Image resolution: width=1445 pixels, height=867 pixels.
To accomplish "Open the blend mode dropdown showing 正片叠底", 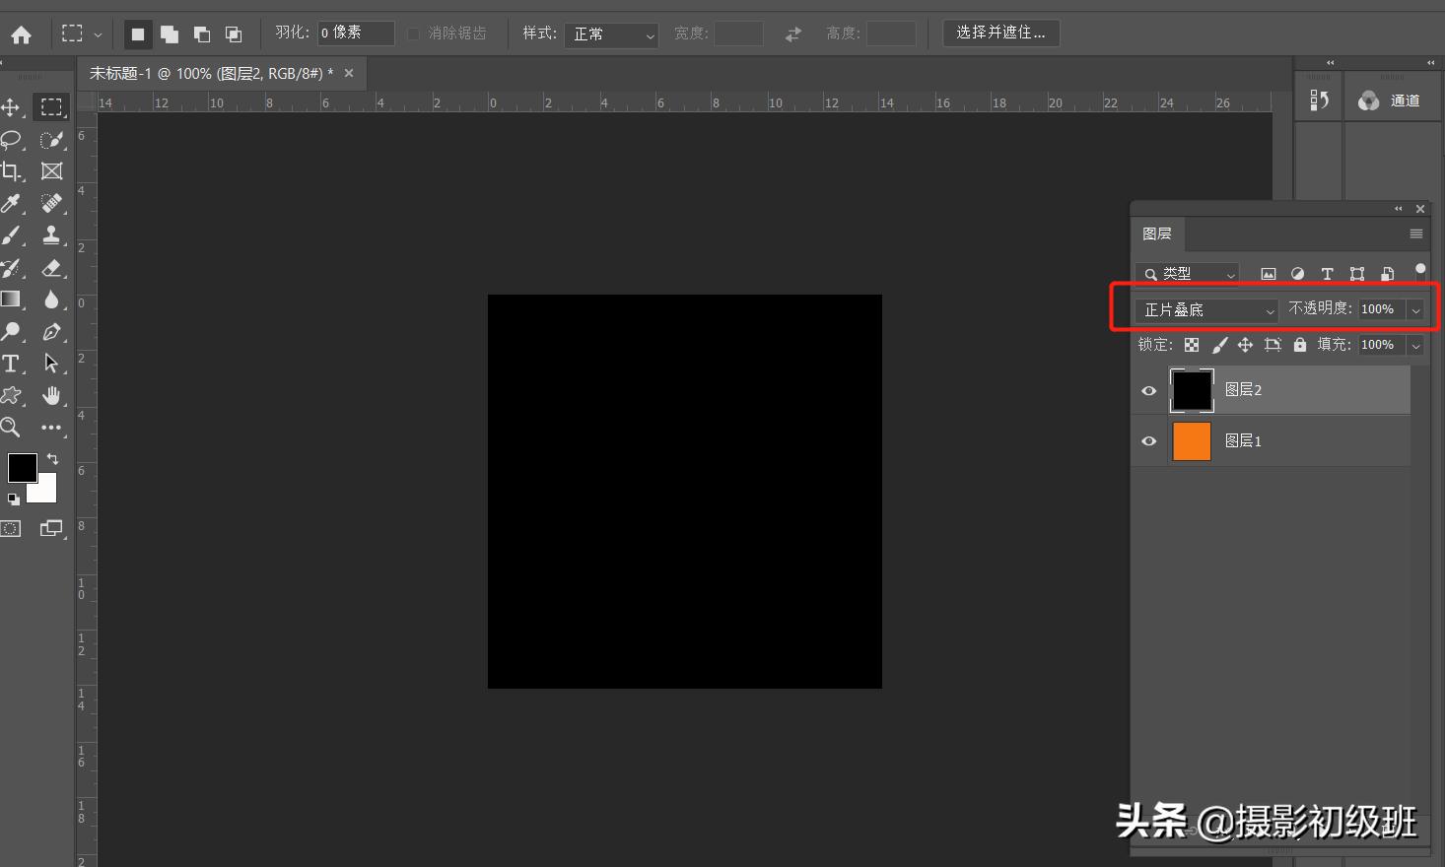I will [x=1204, y=309].
